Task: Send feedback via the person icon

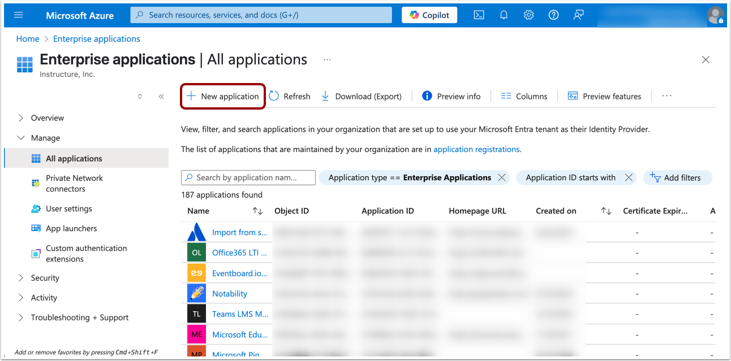Action: coord(578,15)
